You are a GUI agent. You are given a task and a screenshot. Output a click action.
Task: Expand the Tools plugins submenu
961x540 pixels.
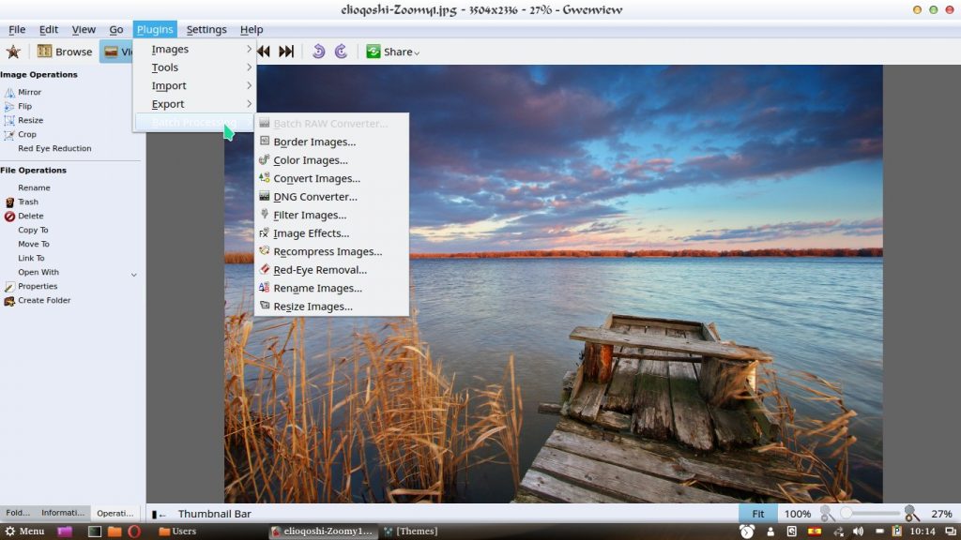click(195, 67)
